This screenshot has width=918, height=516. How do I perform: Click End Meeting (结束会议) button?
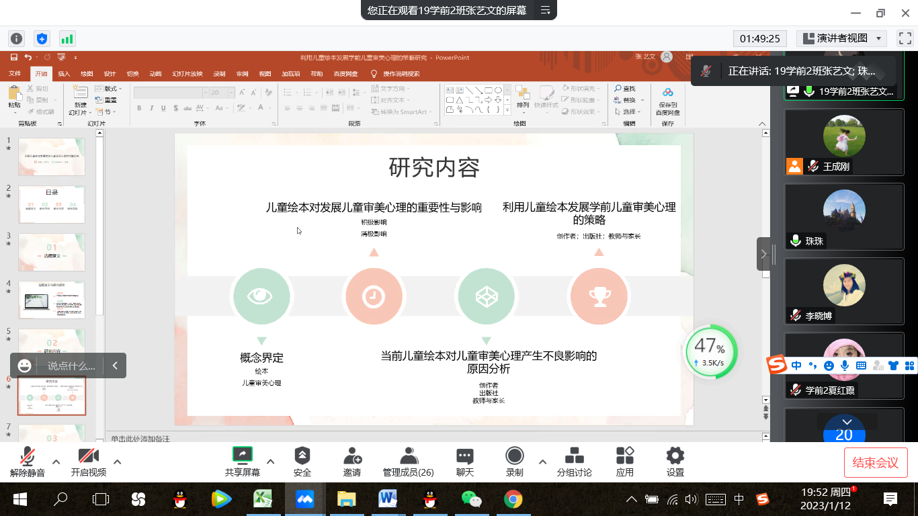(875, 462)
